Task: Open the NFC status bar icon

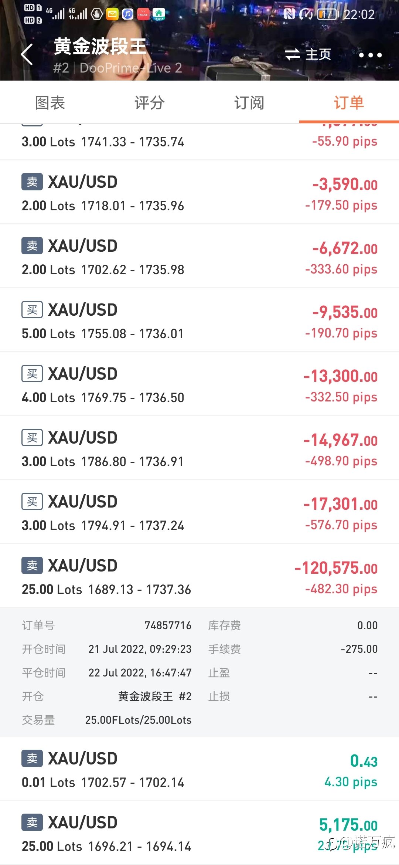Action: click(289, 14)
